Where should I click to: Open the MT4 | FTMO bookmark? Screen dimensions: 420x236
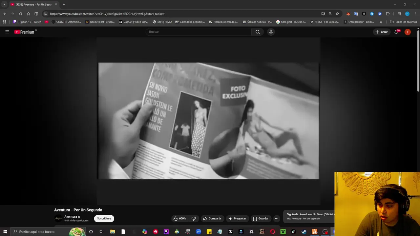click(x=162, y=22)
